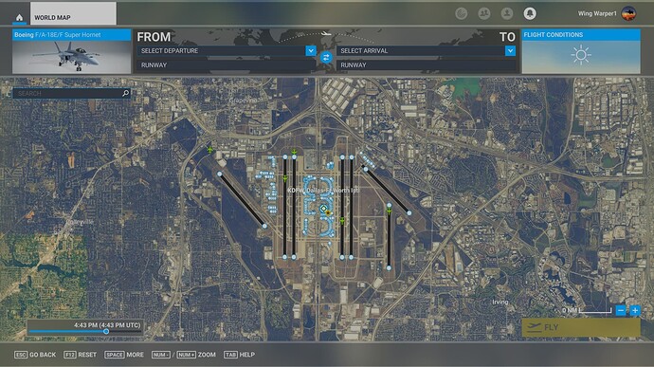Screen dimensions: 654x367
Task: Click the Fly button
Action: coord(581,327)
